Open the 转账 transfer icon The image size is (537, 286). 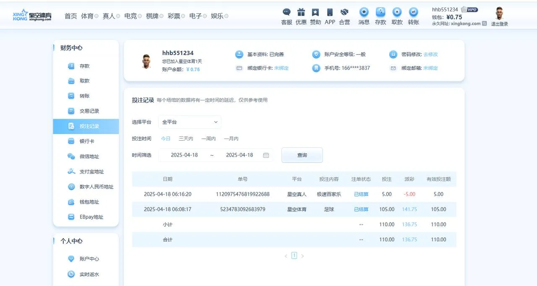413,17
